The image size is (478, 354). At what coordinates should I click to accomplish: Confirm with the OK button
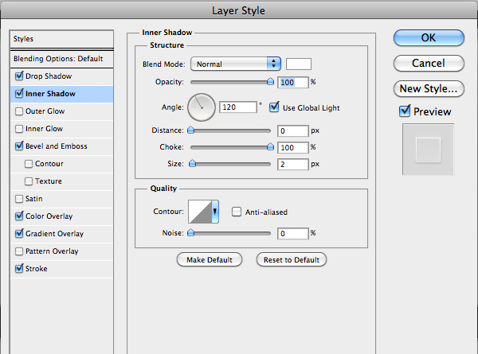[429, 37]
